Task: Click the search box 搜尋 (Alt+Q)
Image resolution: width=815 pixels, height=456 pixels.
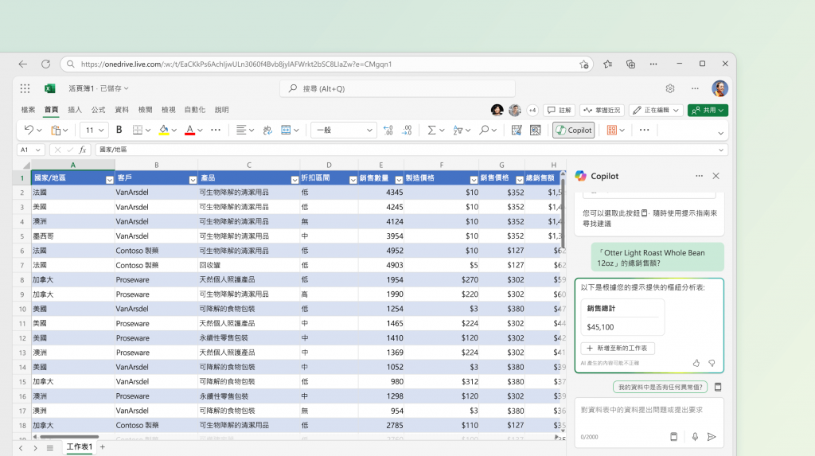Action: click(x=398, y=88)
